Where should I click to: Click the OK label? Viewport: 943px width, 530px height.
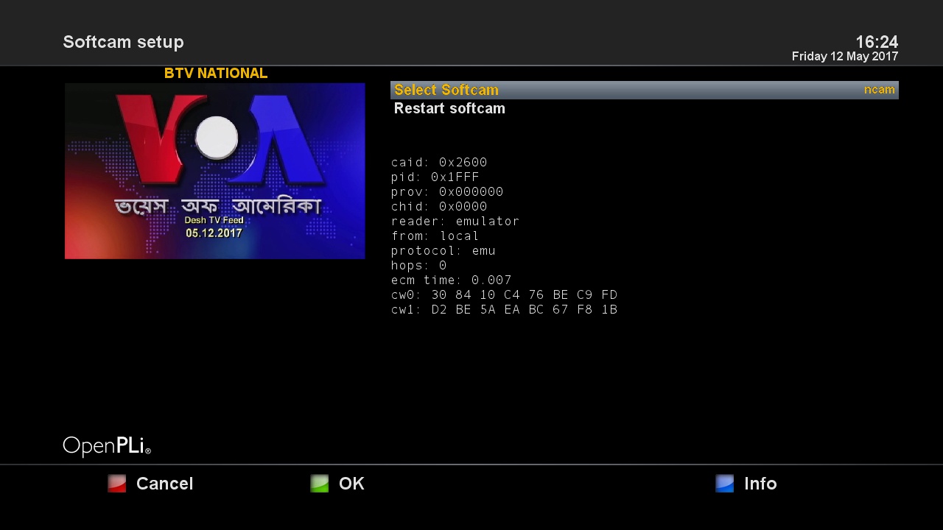point(351,484)
